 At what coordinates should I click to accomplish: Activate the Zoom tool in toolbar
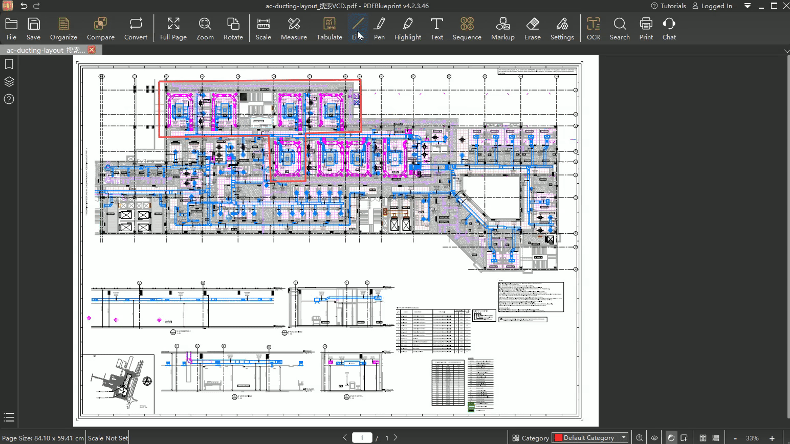205,29
